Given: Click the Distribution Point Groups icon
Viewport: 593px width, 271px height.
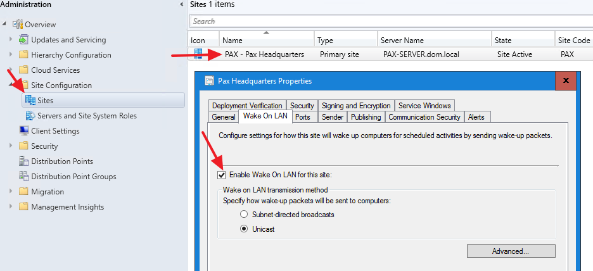Looking at the screenshot, I should (23, 177).
